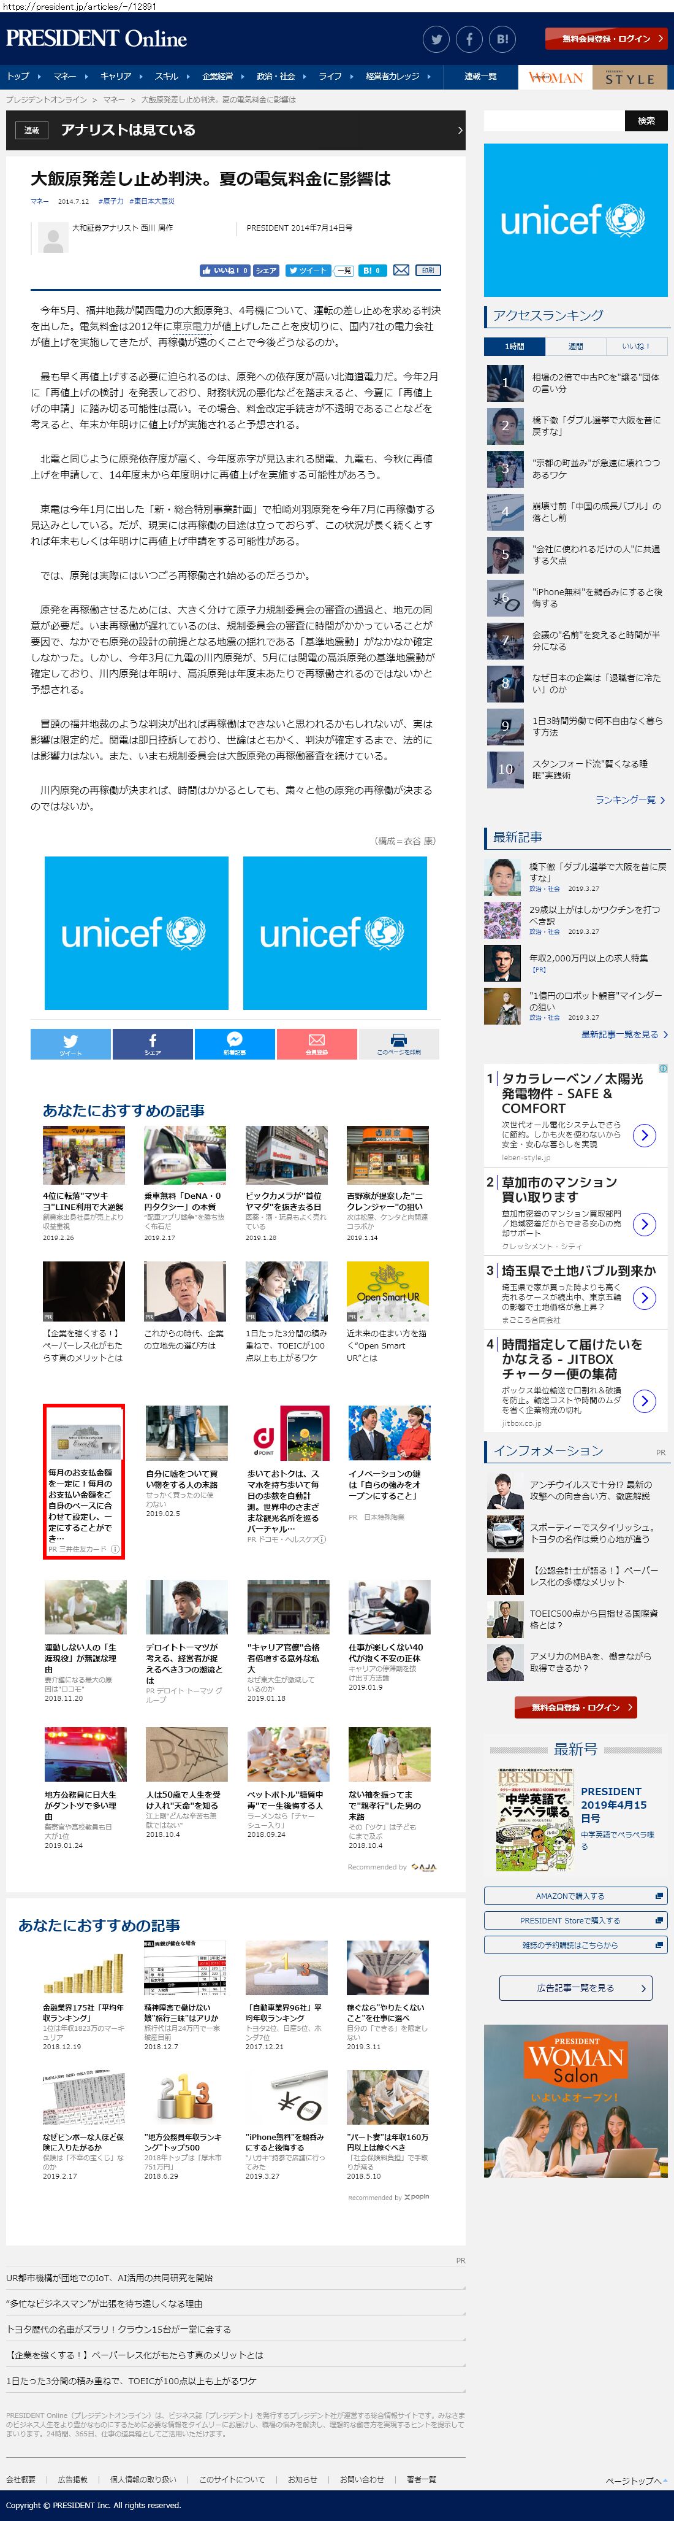
Task: Click the 検索 search button
Action: pyautogui.click(x=646, y=120)
